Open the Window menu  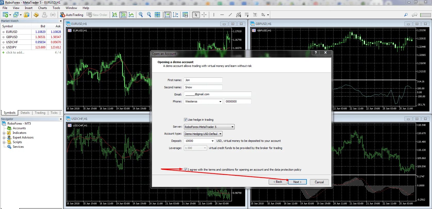click(71, 8)
